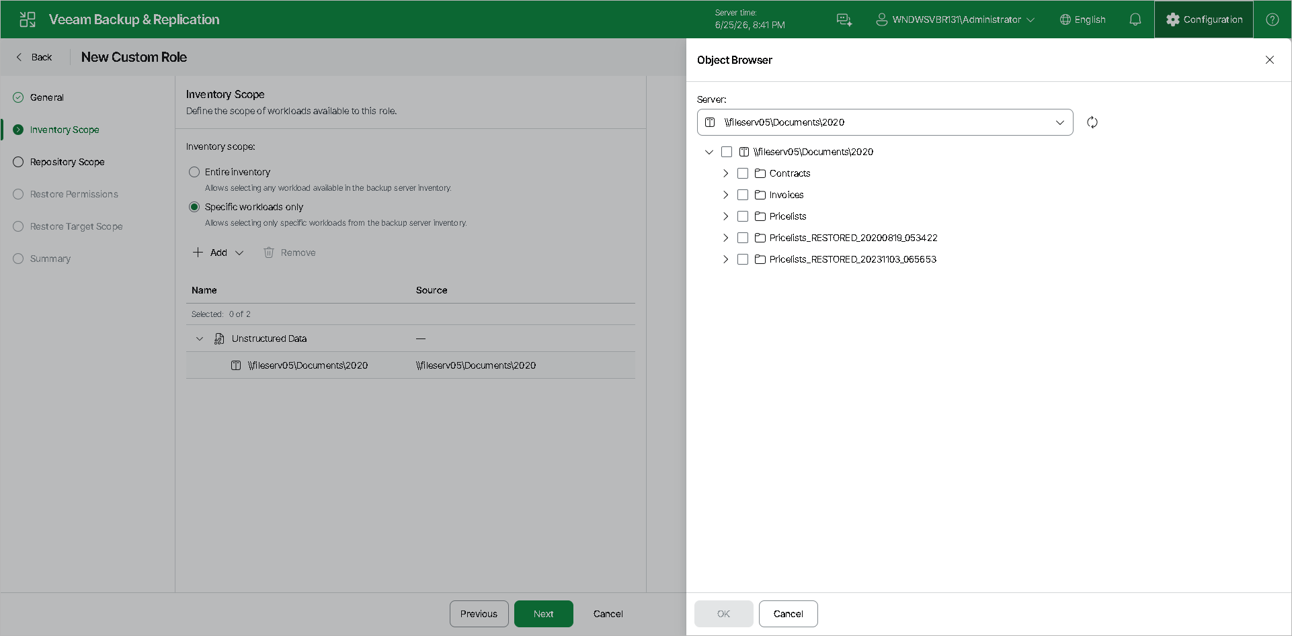Click the Repository Scope step circle icon
This screenshot has height=636, width=1292.
[x=18, y=162]
